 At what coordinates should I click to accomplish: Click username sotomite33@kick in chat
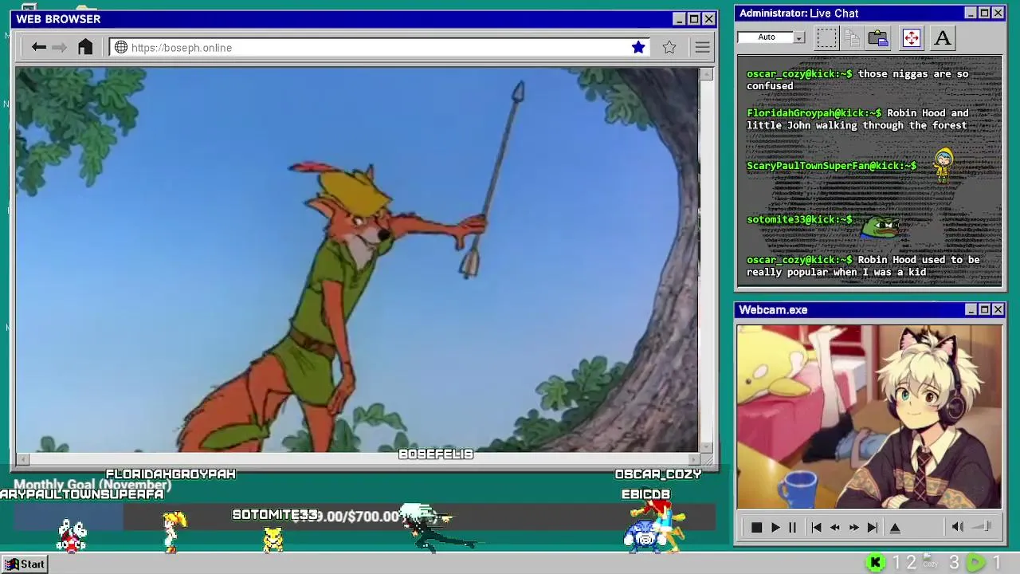click(799, 219)
